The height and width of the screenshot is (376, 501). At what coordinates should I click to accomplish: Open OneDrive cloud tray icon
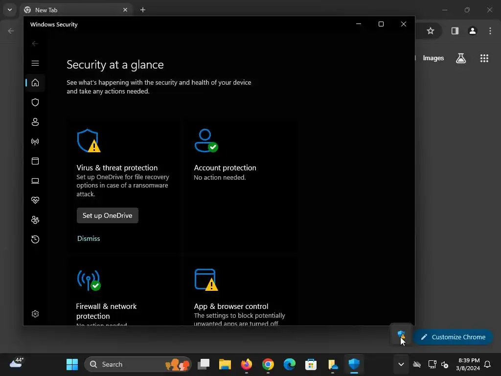[x=417, y=364]
